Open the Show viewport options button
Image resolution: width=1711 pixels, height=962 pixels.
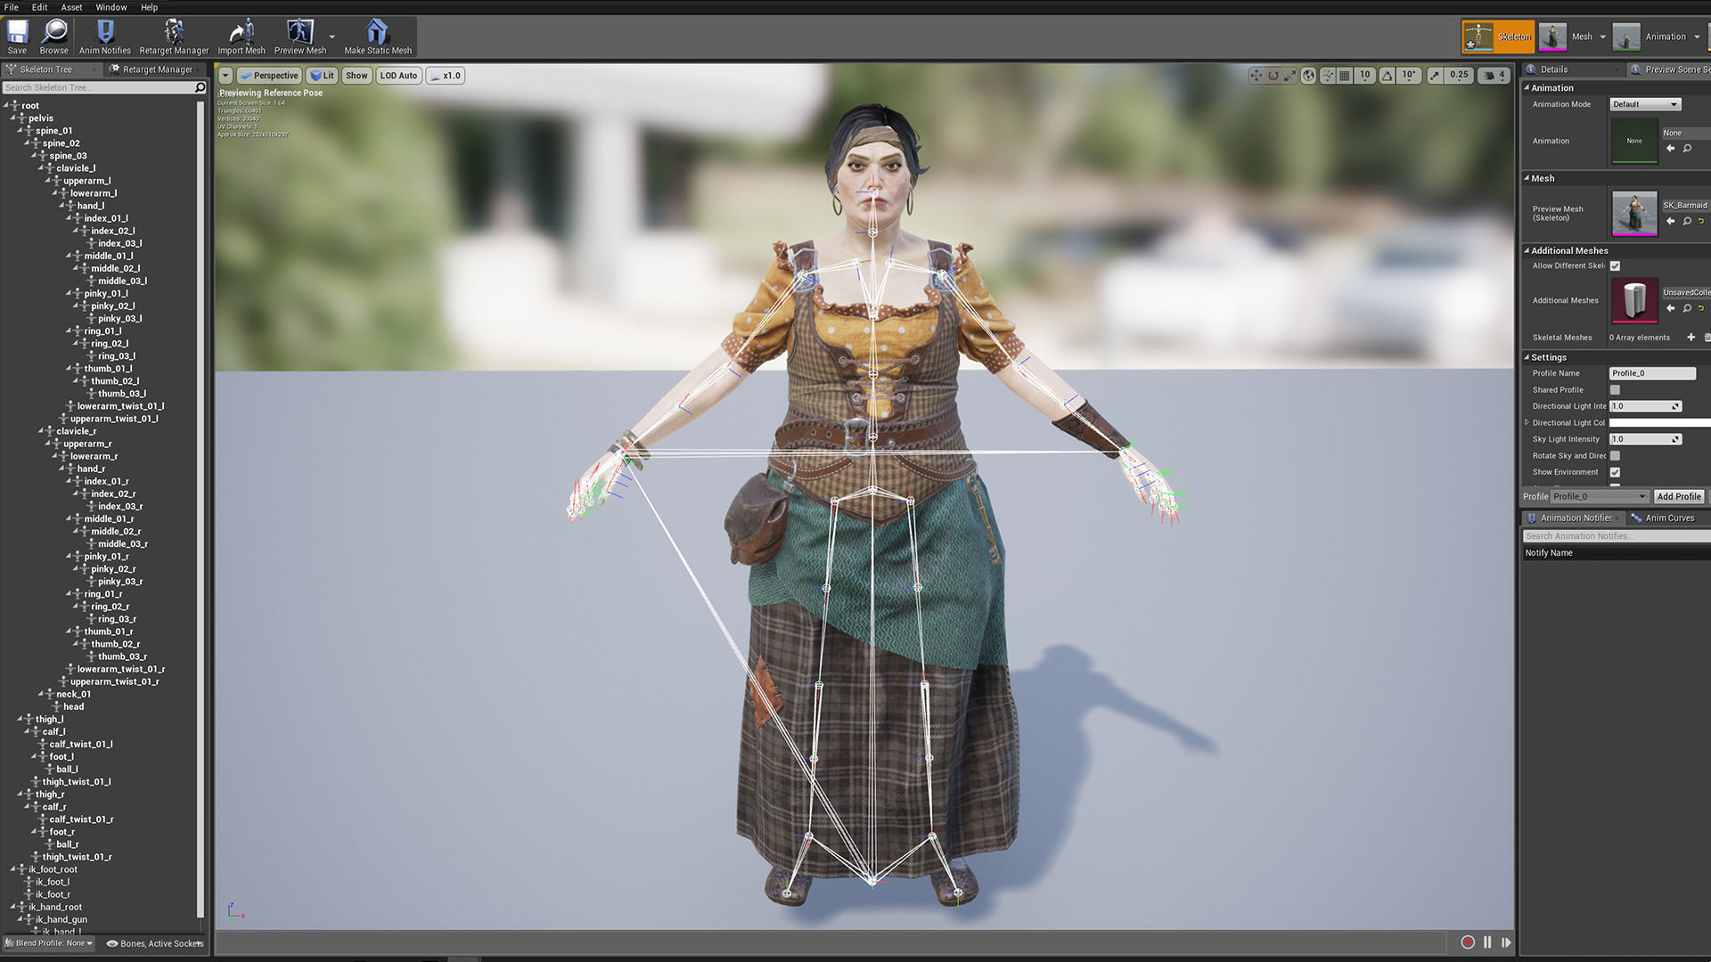[x=356, y=76]
